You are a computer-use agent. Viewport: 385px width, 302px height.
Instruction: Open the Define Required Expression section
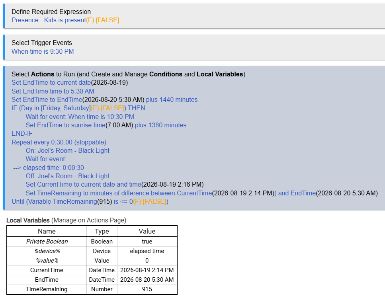coord(51,12)
